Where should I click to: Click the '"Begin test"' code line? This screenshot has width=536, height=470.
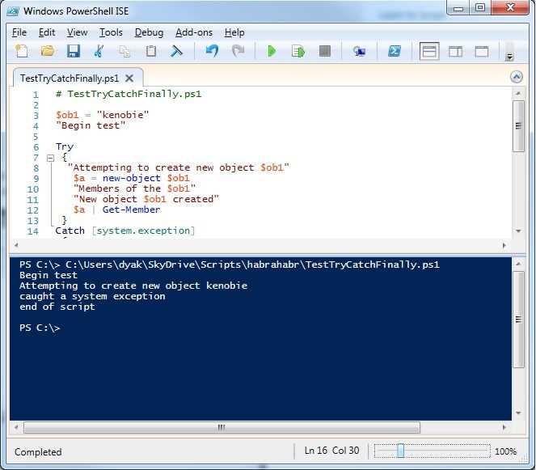(91, 125)
